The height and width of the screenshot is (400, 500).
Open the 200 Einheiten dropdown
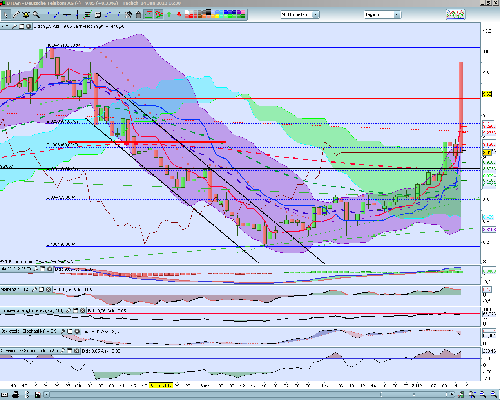(315, 15)
